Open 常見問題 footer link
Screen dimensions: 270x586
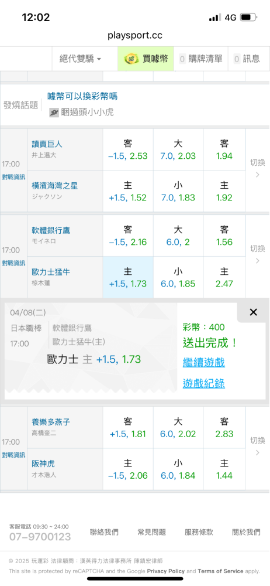(151, 532)
